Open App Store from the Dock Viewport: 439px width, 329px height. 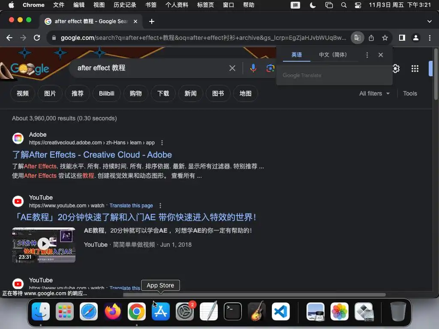click(x=161, y=311)
